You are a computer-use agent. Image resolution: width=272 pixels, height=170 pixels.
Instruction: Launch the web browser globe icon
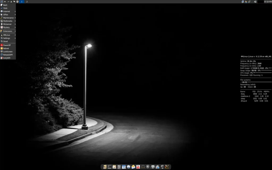coord(128,167)
